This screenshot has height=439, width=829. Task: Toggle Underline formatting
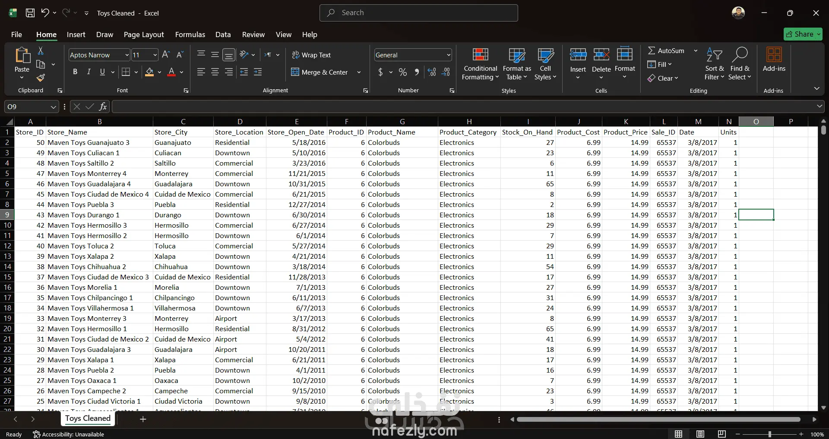102,72
